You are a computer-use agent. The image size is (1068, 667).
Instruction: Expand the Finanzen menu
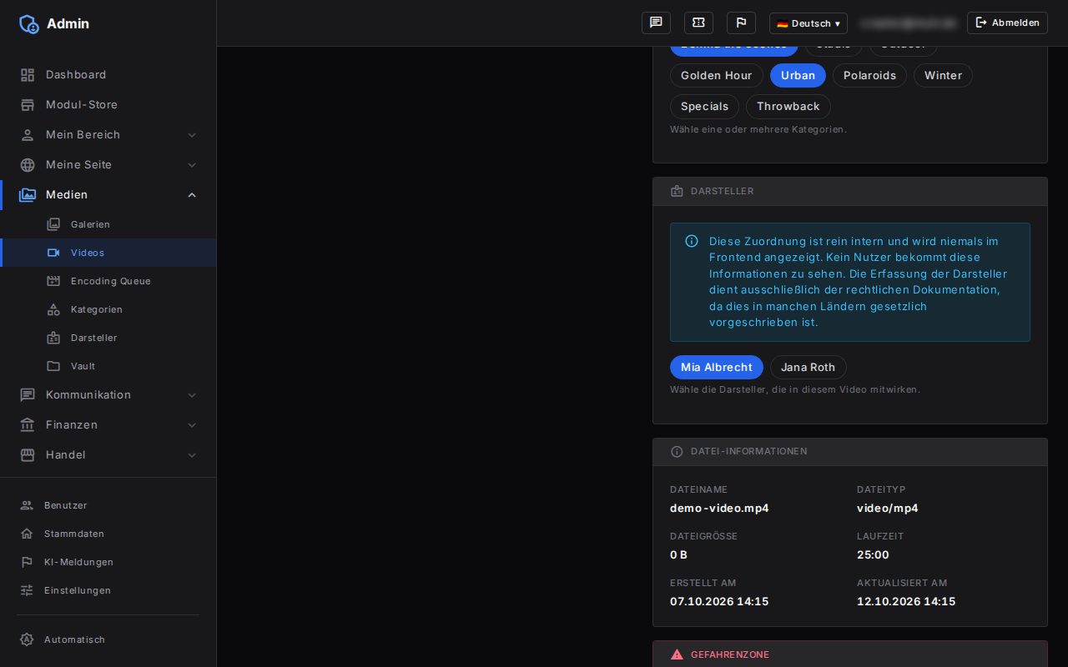click(108, 425)
